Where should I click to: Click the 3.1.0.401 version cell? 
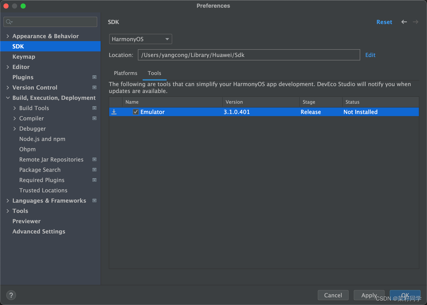pyautogui.click(x=237, y=112)
